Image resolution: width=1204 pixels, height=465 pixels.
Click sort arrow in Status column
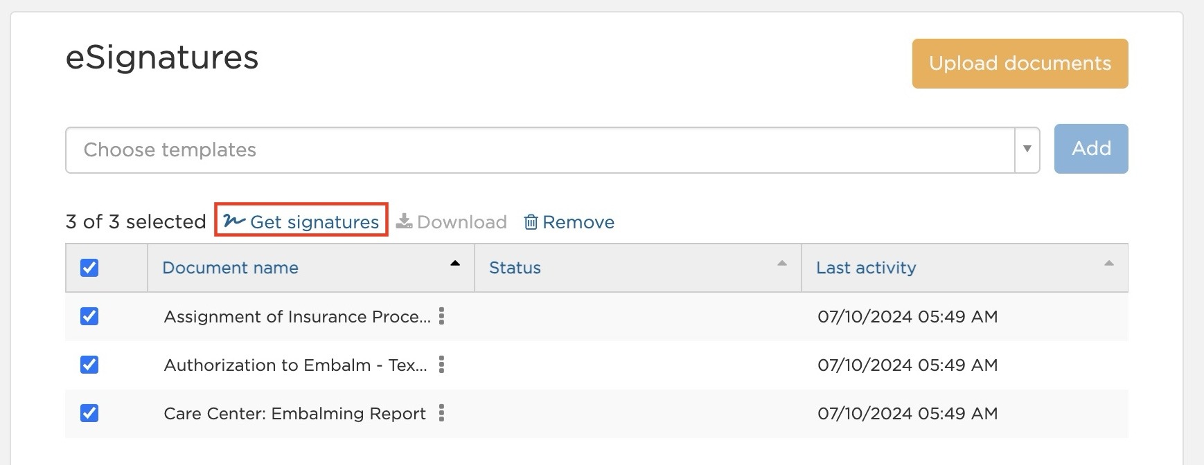pos(782,264)
